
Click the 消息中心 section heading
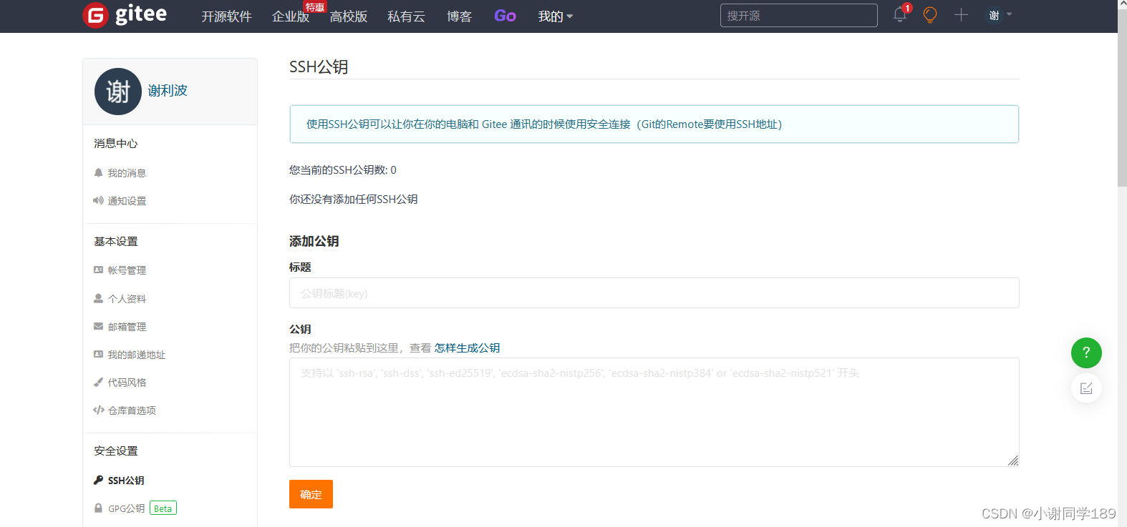pos(115,144)
